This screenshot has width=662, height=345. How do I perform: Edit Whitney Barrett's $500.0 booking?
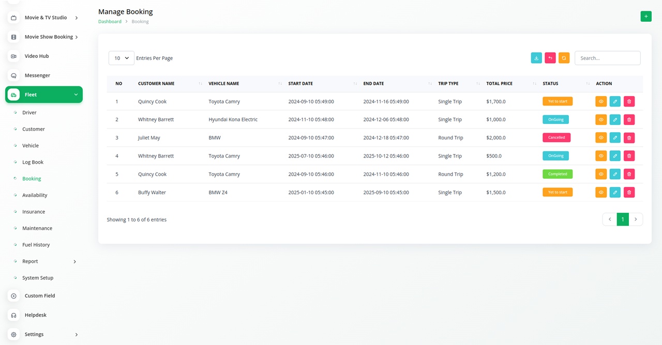tap(615, 156)
